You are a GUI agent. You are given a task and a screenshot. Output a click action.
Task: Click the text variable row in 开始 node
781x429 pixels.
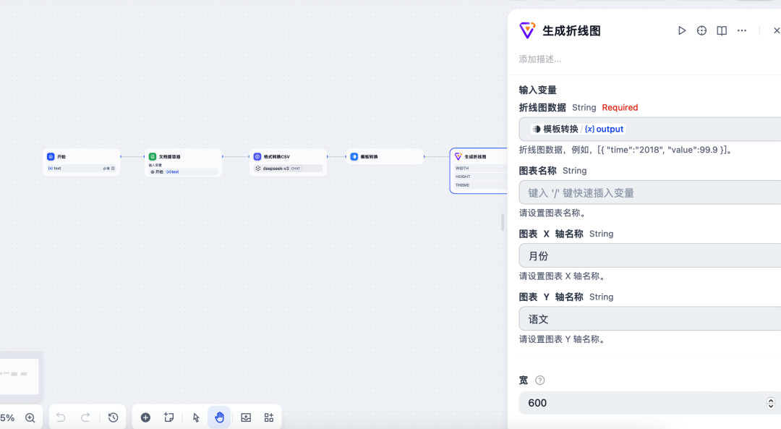coord(82,169)
